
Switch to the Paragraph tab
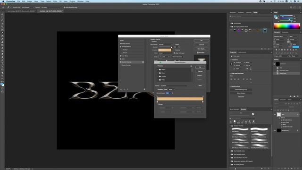coord(285,32)
